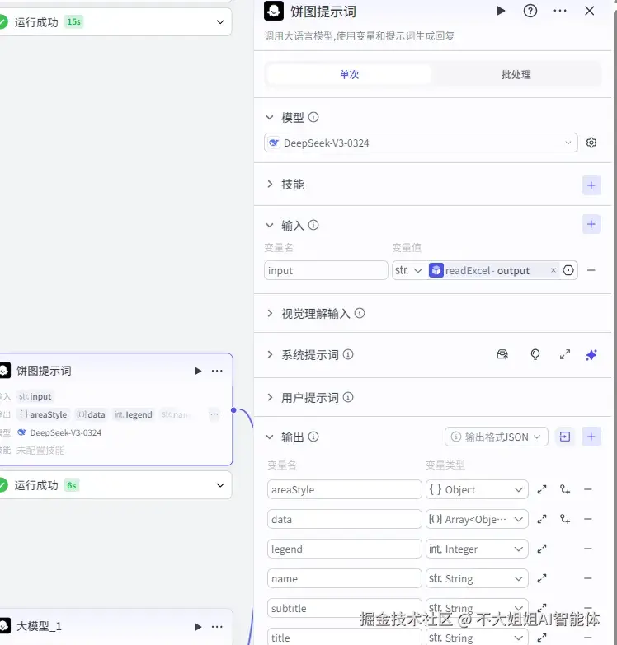Expand the 技能 section
The height and width of the screenshot is (645, 617).
(x=270, y=185)
